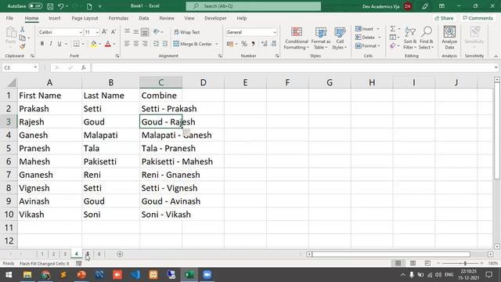Click Delete cells button
501x282 pixels.
point(365,38)
